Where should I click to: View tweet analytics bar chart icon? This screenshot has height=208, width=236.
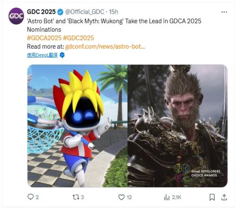click(167, 197)
